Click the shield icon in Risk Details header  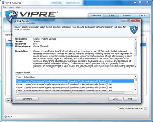[x=134, y=30]
